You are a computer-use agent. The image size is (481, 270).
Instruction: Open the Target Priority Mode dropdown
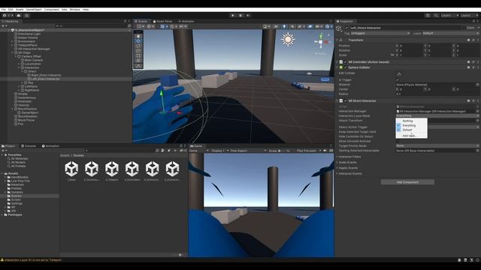click(x=437, y=145)
